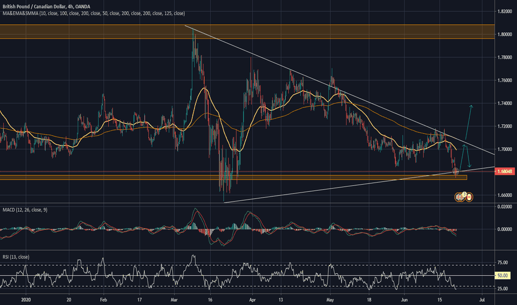
Task: Click the 1.82000 price axis label
Action: tap(504, 11)
